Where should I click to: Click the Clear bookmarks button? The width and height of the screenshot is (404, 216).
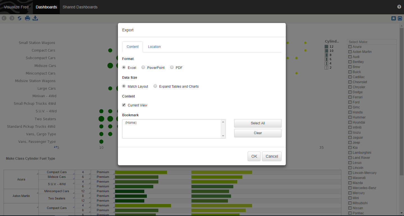258,133
